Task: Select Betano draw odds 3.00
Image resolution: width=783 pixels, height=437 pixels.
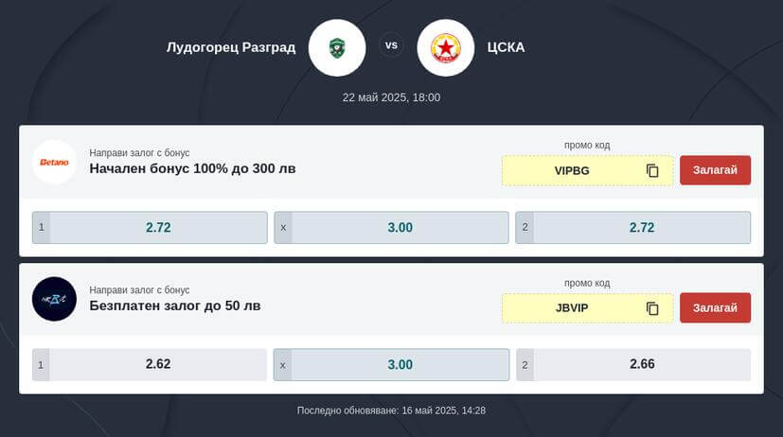Action: 392,227
